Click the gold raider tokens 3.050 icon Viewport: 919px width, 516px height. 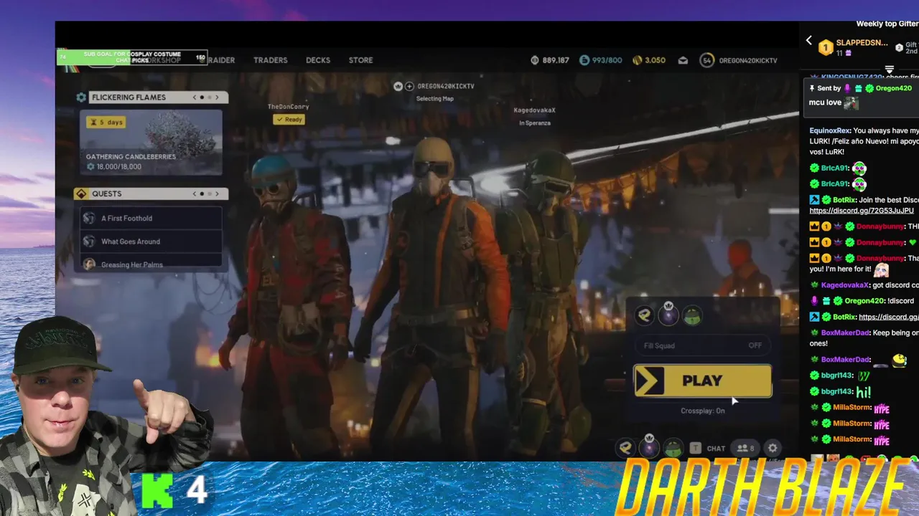637,60
